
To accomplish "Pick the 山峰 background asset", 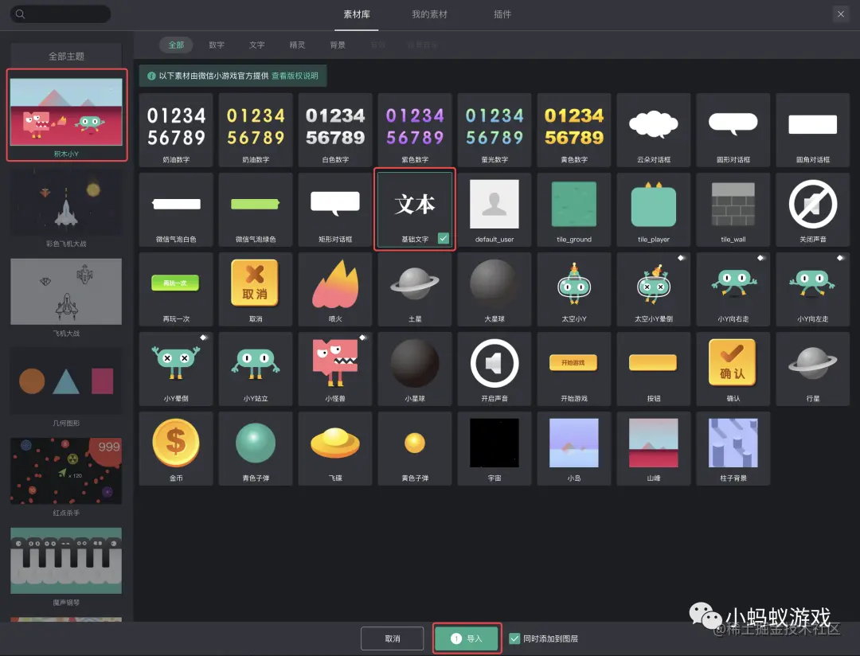I will click(653, 448).
